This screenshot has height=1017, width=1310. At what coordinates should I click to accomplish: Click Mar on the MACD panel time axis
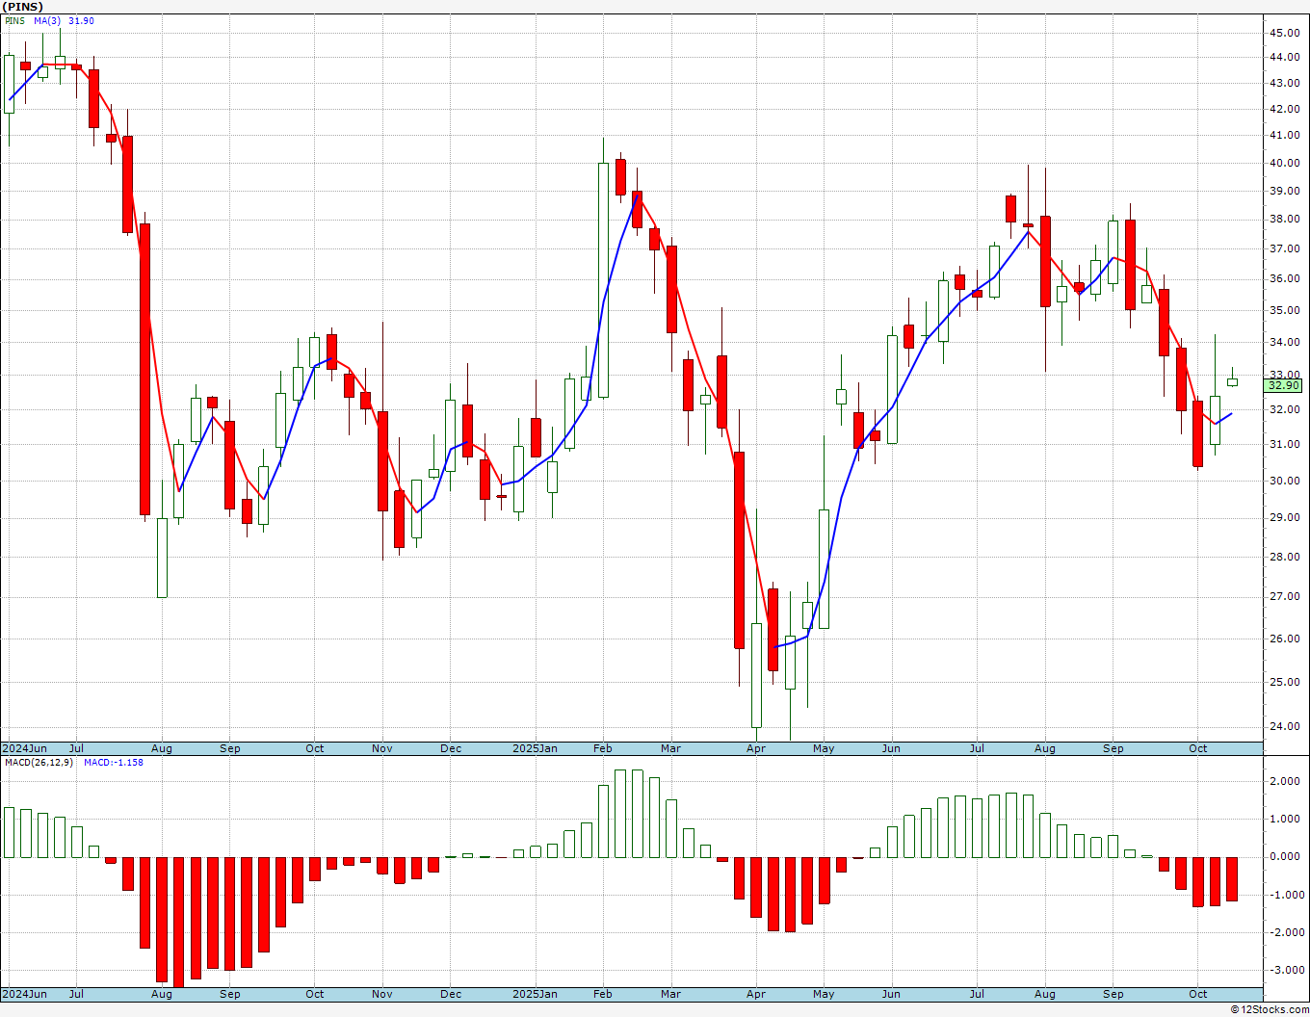pos(670,994)
